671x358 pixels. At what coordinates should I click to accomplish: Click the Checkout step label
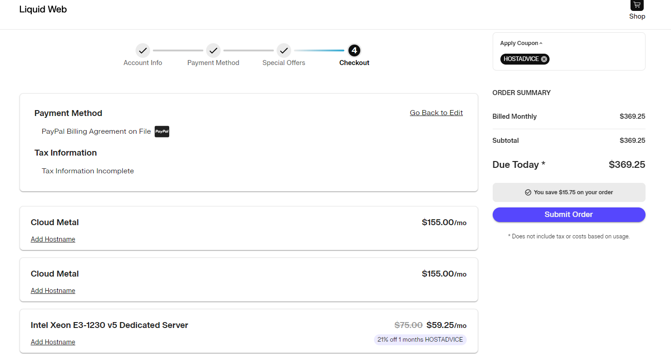click(x=354, y=63)
